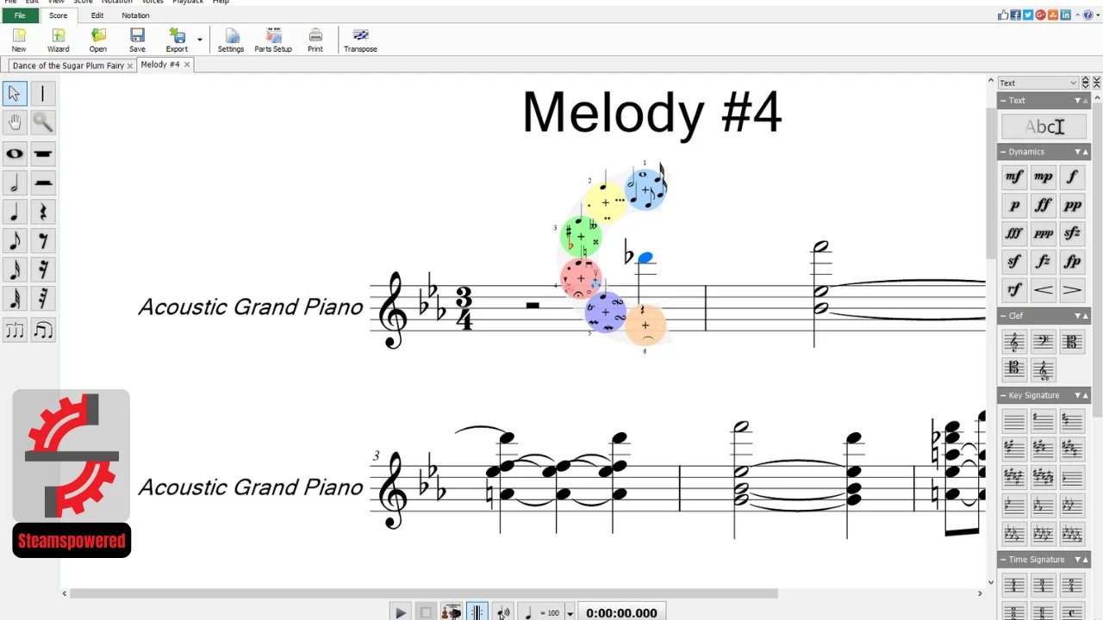Open the tempo value dropdown
Screen dimensions: 1103x620
pyautogui.click(x=570, y=613)
